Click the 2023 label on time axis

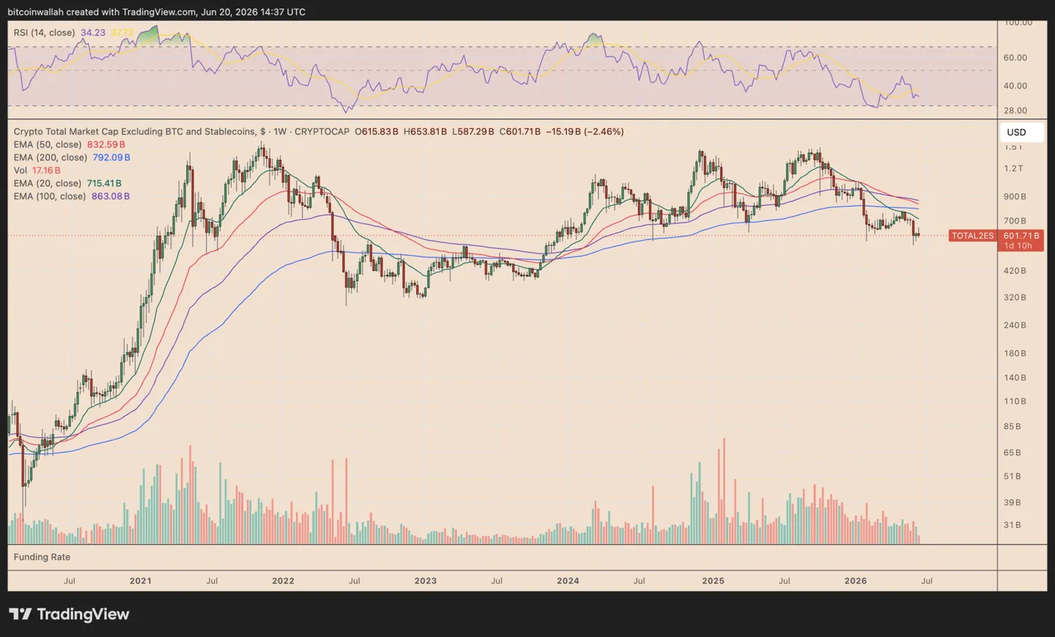coord(426,581)
